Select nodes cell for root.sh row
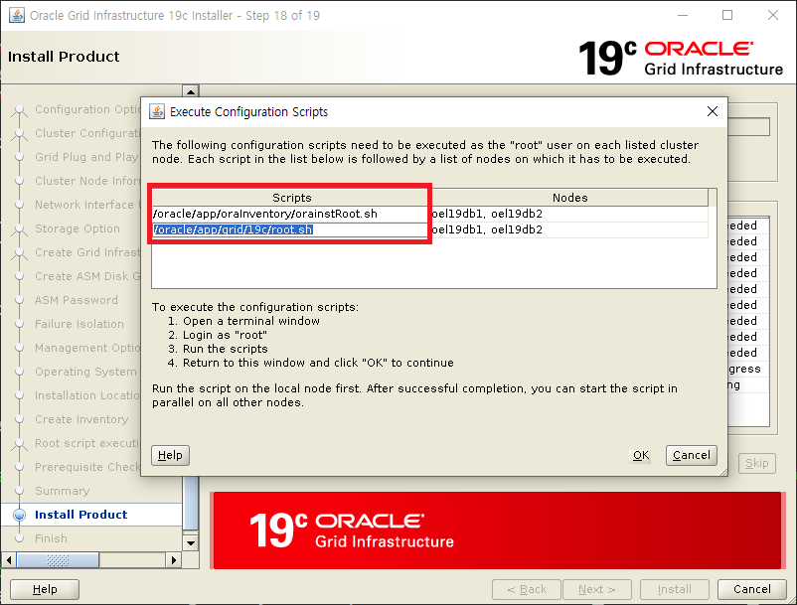Viewport: 797px width, 605px height. point(569,229)
